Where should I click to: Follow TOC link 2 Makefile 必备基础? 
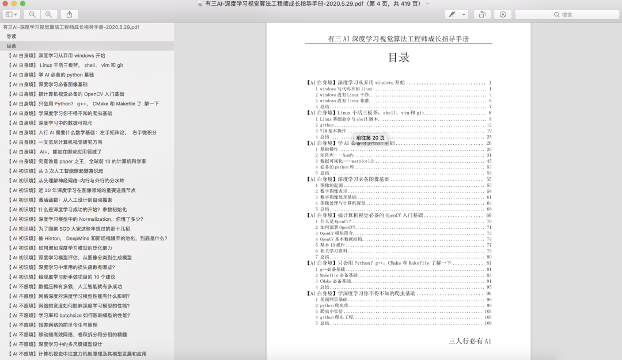point(403,275)
